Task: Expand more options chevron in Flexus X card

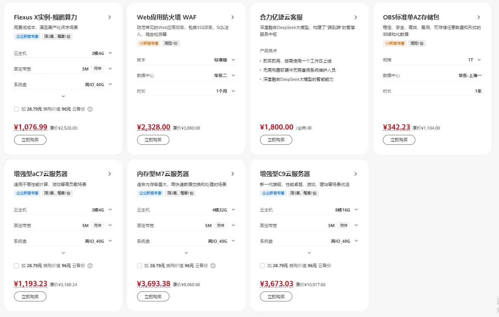Action: click(x=63, y=96)
